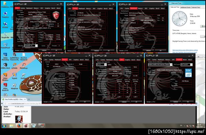Click the EN language indicator in tray

181,125
